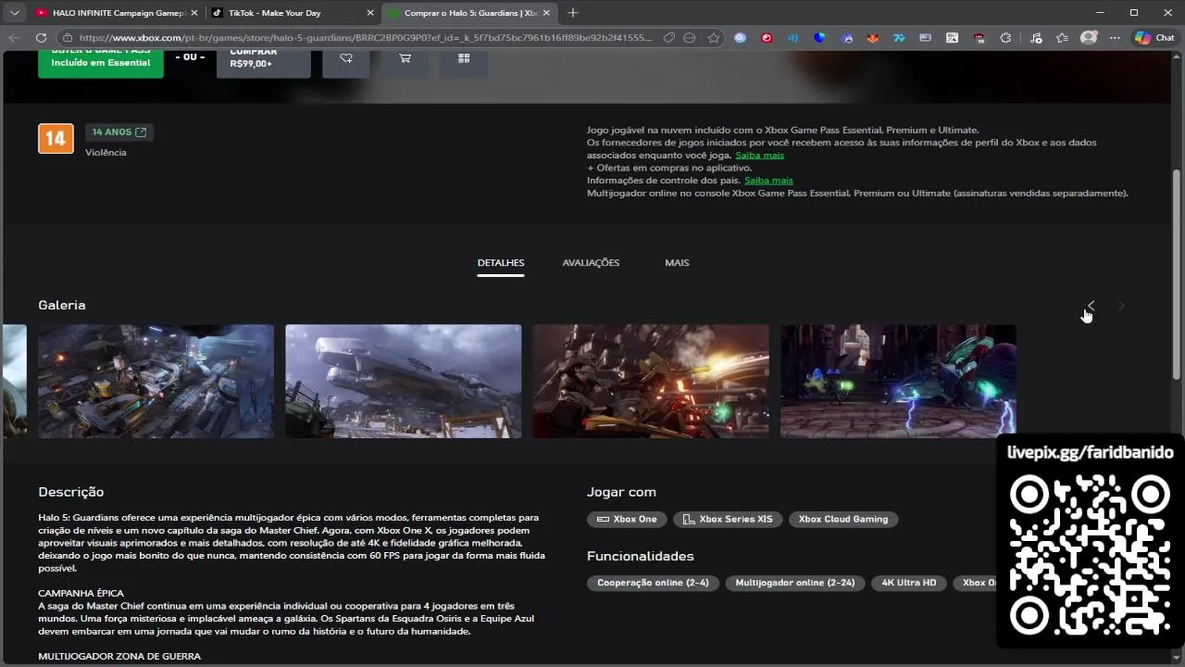
Task: Switch to the TikTok - Make Your Day tab
Action: [x=292, y=13]
